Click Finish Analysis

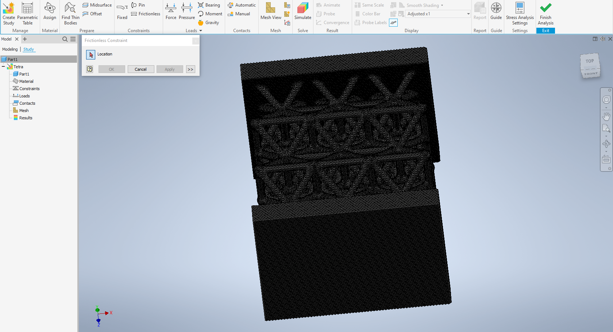[545, 14]
